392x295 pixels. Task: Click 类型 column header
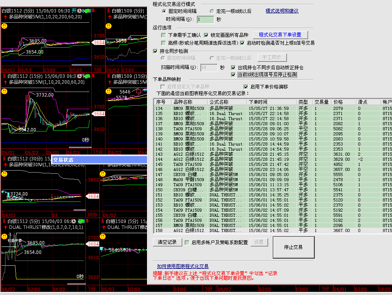pos(305,102)
